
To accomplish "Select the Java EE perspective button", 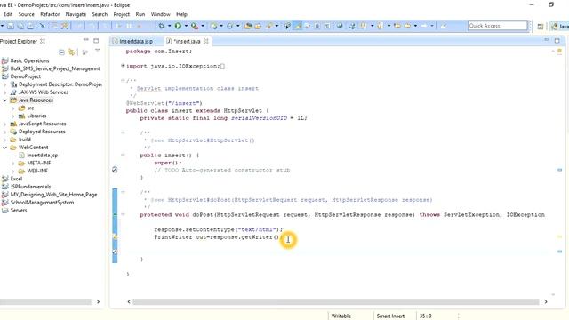I will click(559, 26).
